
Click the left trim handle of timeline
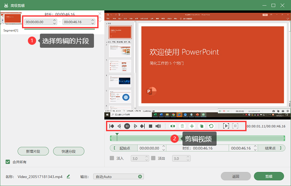[111, 138]
